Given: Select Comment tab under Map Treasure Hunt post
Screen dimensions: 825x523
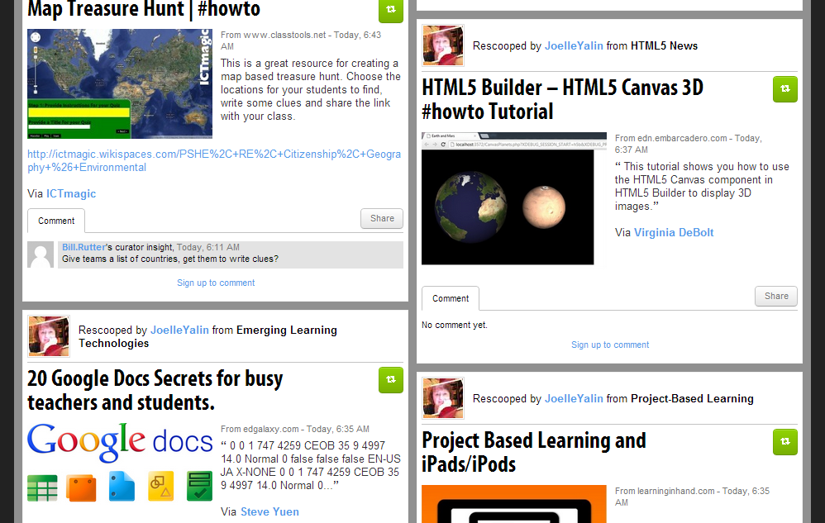Looking at the screenshot, I should pyautogui.click(x=56, y=221).
